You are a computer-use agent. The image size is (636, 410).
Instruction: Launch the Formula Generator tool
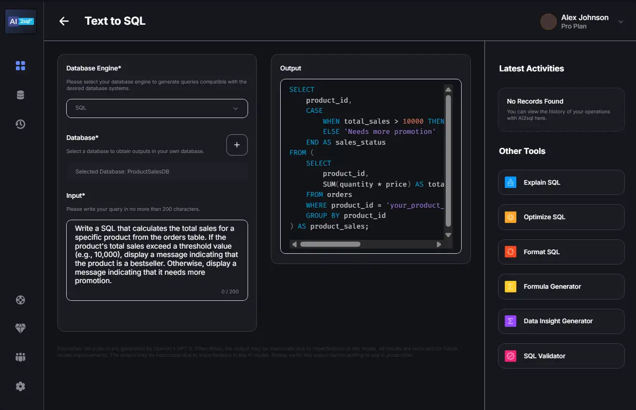pyautogui.click(x=561, y=286)
